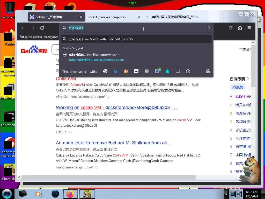Open the Enderman desktop icon

pos(8,119)
